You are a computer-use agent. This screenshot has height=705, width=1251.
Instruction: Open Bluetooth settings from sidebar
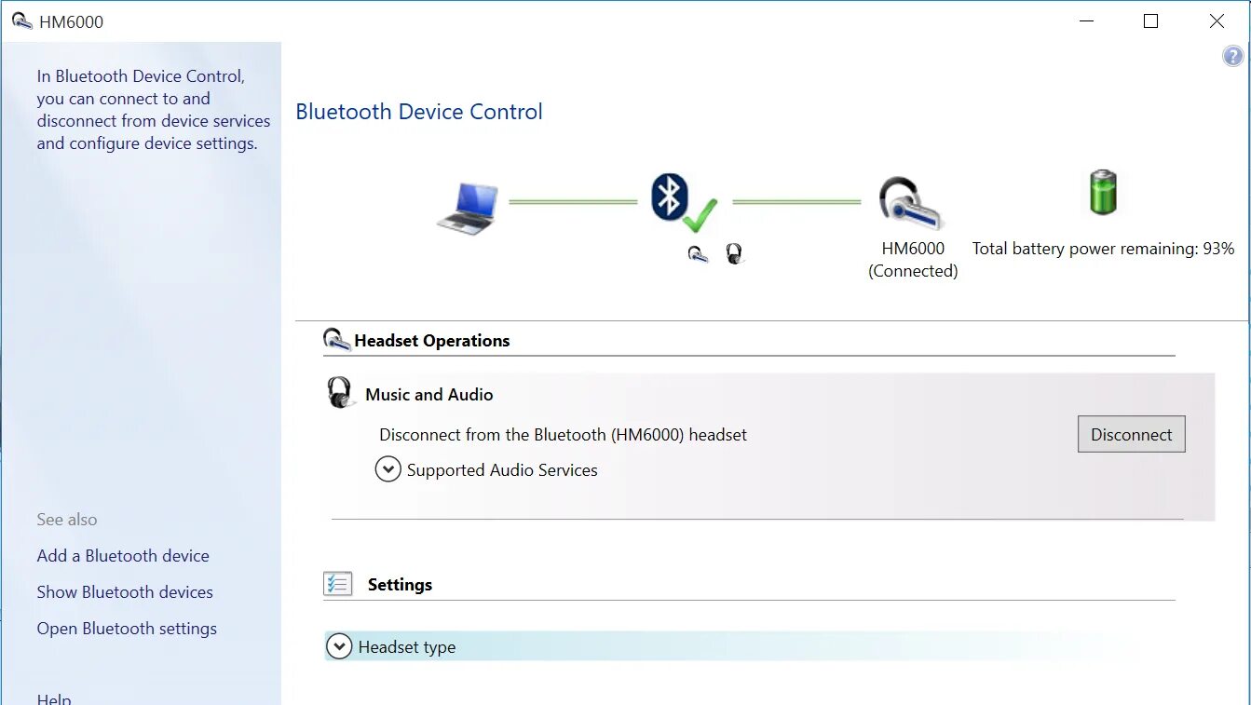127,629
